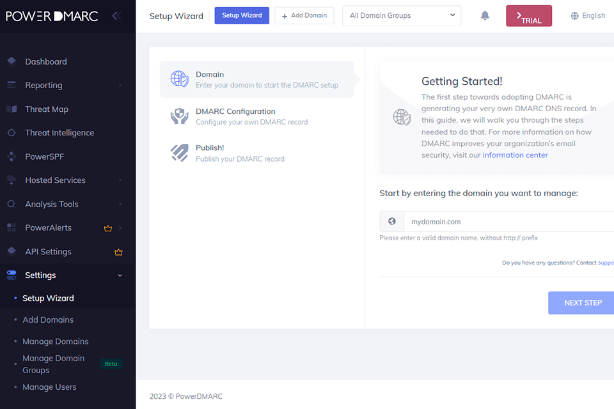
Task: Select the DMARC Configuration wizard step
Action: [257, 116]
